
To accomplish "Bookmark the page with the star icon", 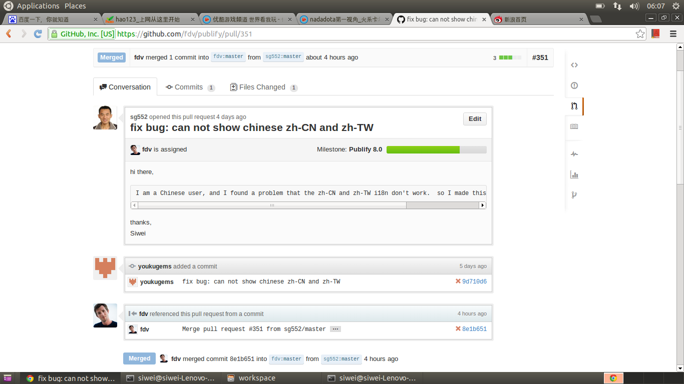I will pos(640,33).
